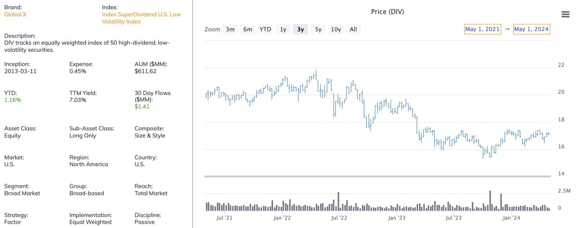This screenshot has height=228, width=576.
Task: Click the Implementation value Equal Weighted
Action: 90,222
